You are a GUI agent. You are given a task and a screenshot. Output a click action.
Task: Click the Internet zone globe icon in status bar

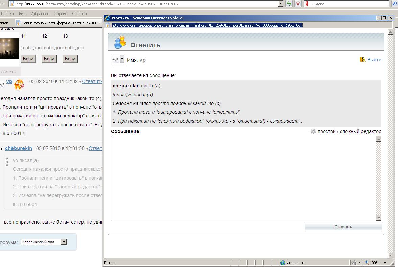click(283, 263)
